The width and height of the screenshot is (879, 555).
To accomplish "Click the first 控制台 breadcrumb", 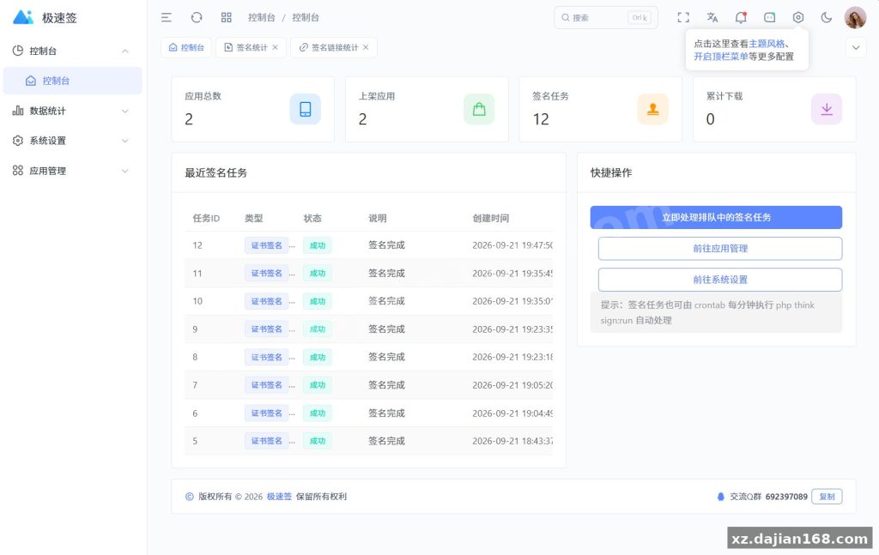I will [261, 17].
